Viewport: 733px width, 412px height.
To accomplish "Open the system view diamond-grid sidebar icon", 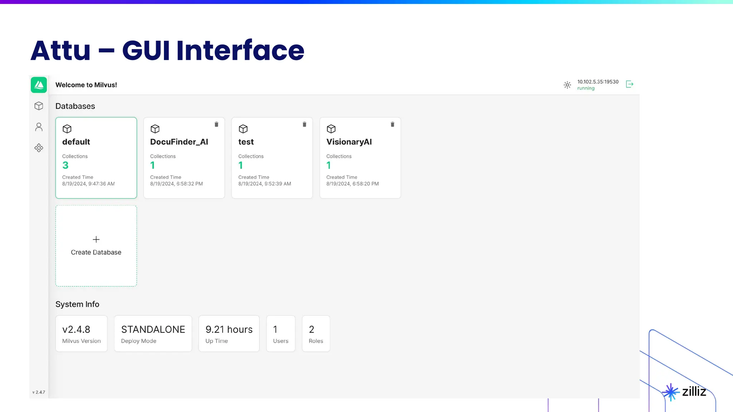I will pyautogui.click(x=39, y=148).
